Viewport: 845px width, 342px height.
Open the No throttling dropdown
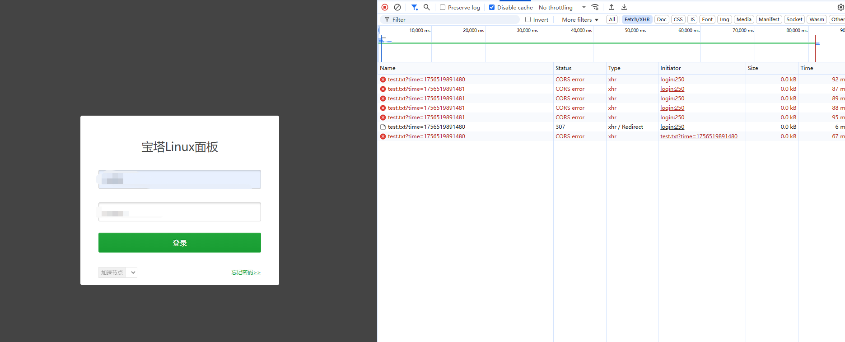(562, 7)
